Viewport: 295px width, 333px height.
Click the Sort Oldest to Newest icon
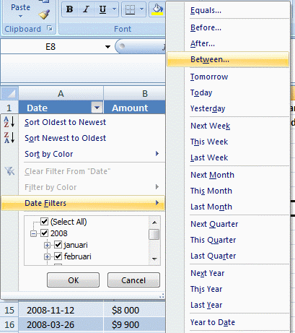(9, 122)
